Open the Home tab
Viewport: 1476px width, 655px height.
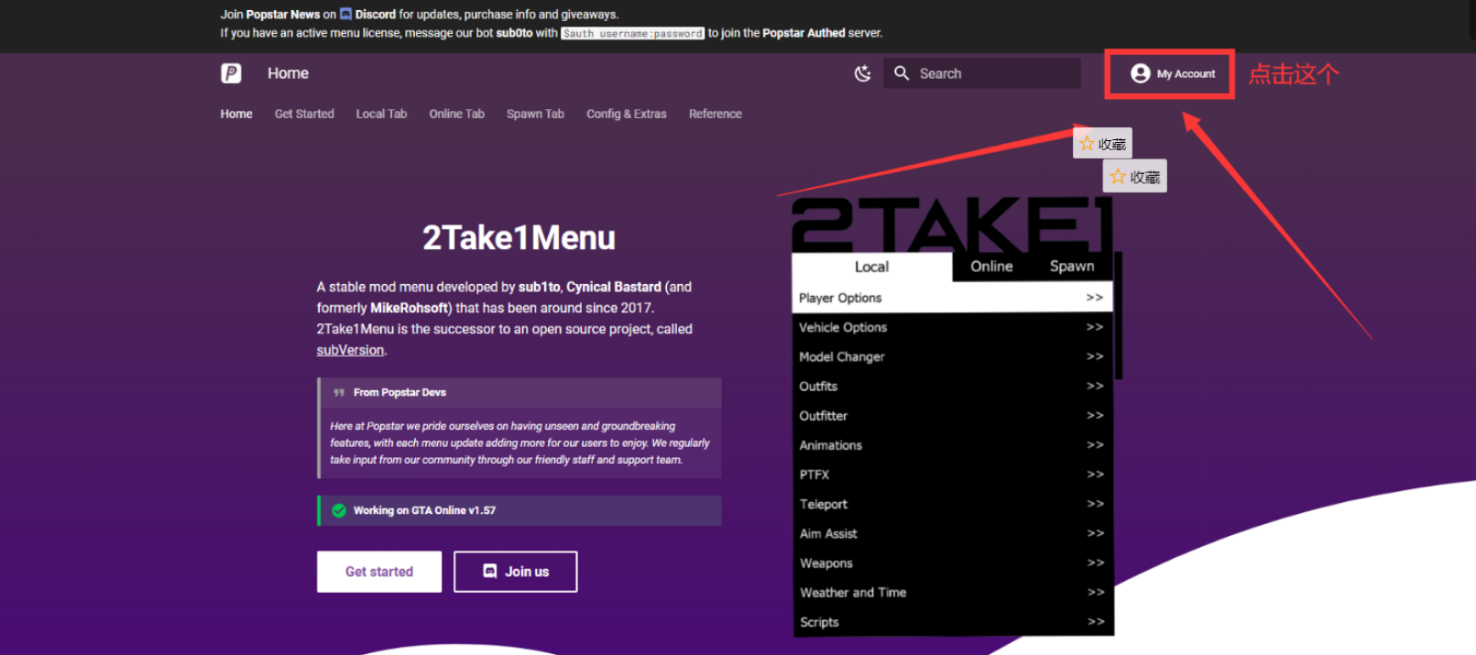pyautogui.click(x=236, y=114)
